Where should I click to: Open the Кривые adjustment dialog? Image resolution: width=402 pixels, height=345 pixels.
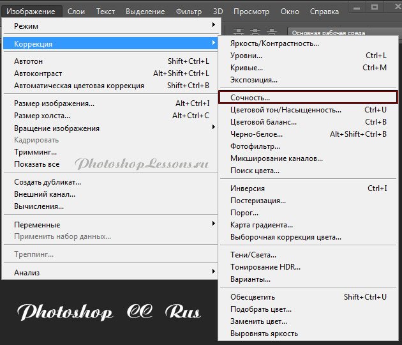(x=246, y=68)
